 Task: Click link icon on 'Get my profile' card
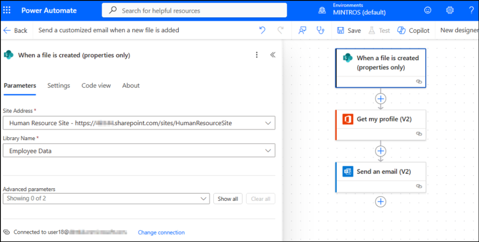(x=419, y=134)
